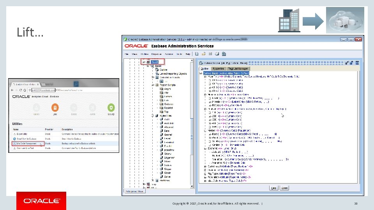
Task: Click the Export Utility download icon
Action: [14, 134]
